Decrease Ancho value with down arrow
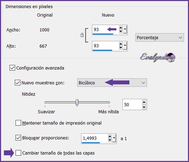 [x=121, y=31]
